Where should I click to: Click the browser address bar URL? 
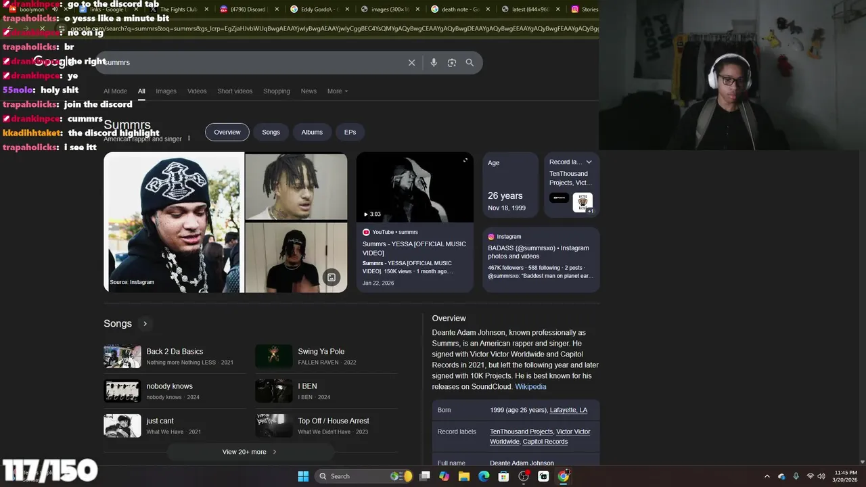[x=335, y=28]
